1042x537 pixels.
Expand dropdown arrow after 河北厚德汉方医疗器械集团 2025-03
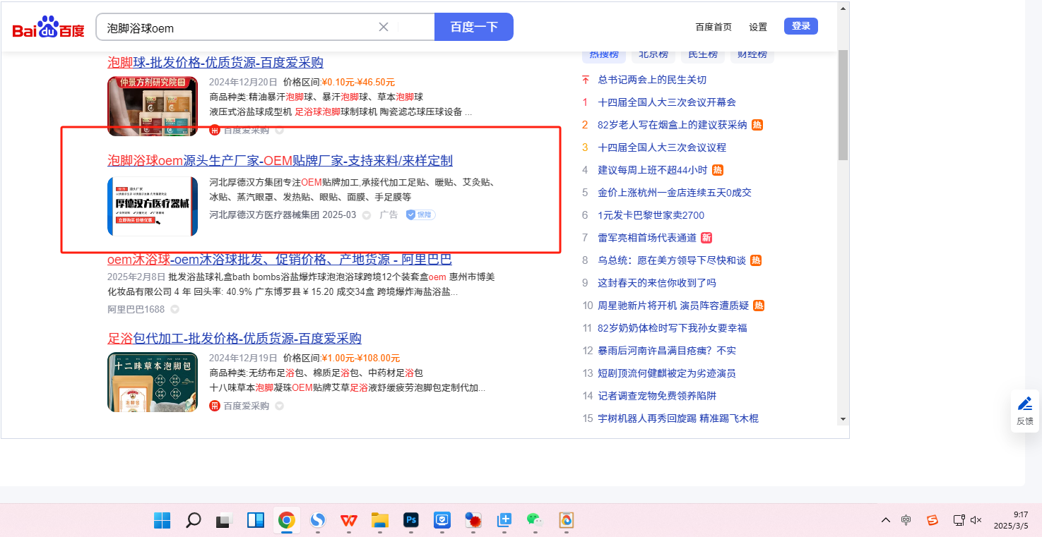coord(366,215)
